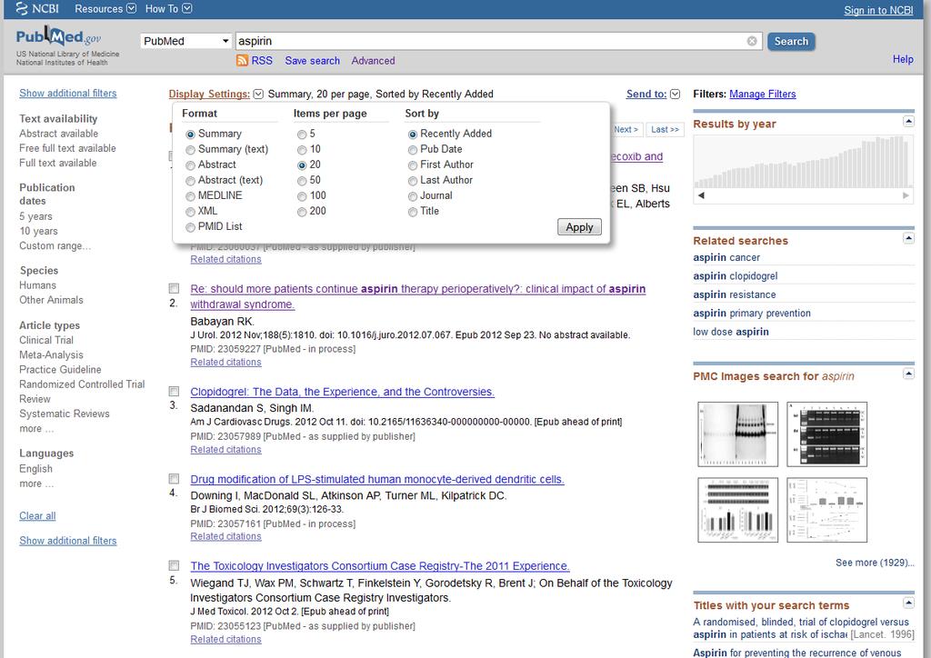Click the Manage Filters link
931x658 pixels.
coord(763,94)
